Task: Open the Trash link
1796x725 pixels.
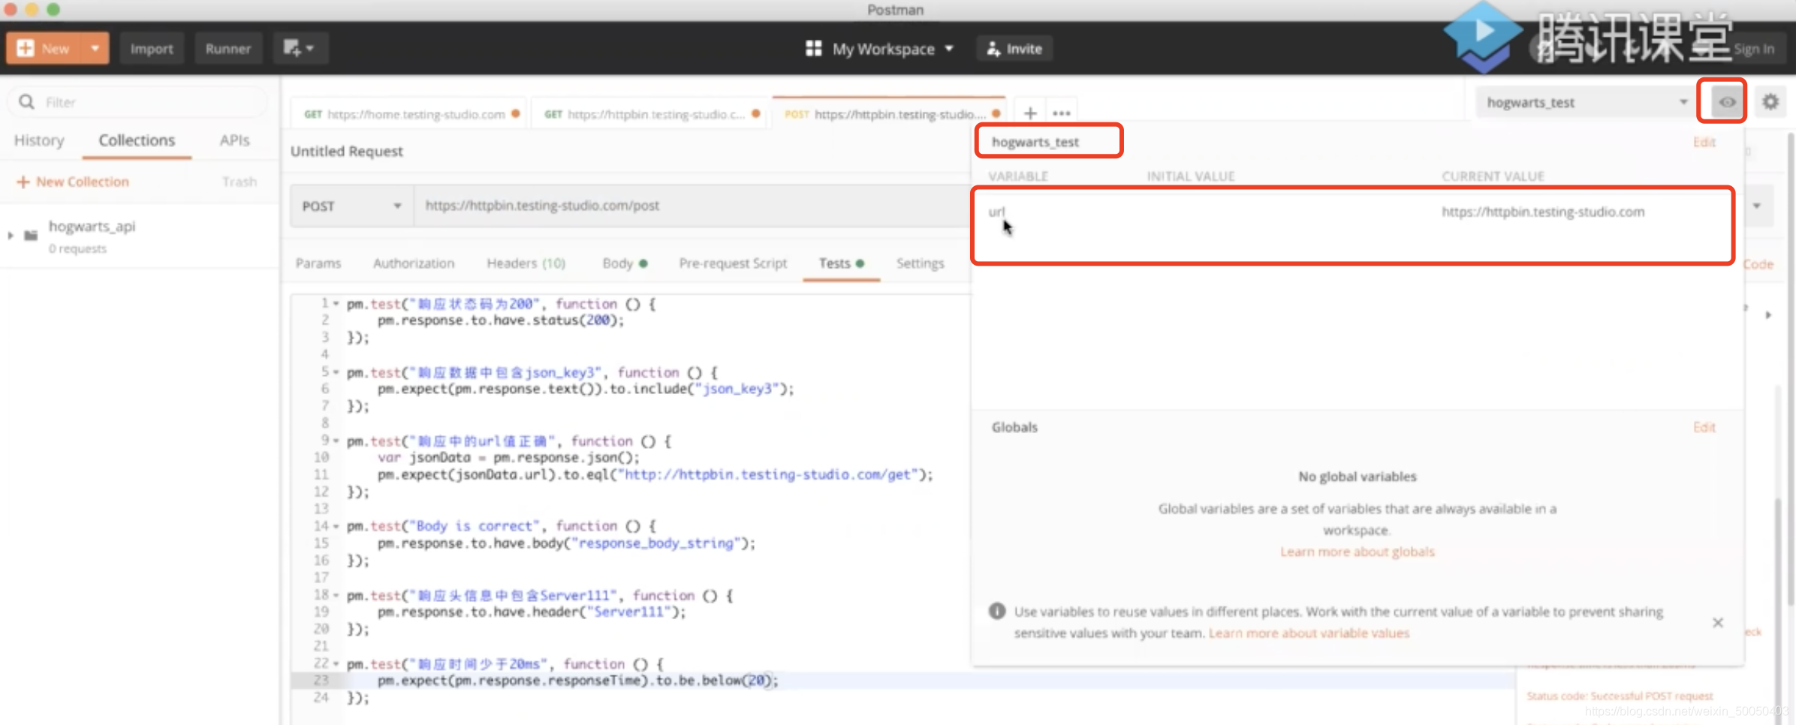Action: 240,182
